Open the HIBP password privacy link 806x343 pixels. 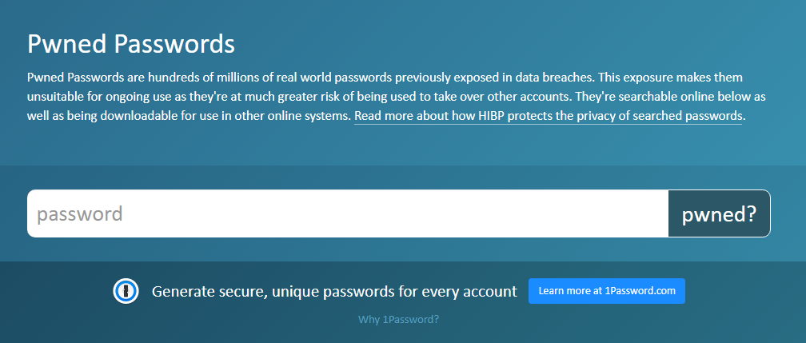[x=548, y=116]
